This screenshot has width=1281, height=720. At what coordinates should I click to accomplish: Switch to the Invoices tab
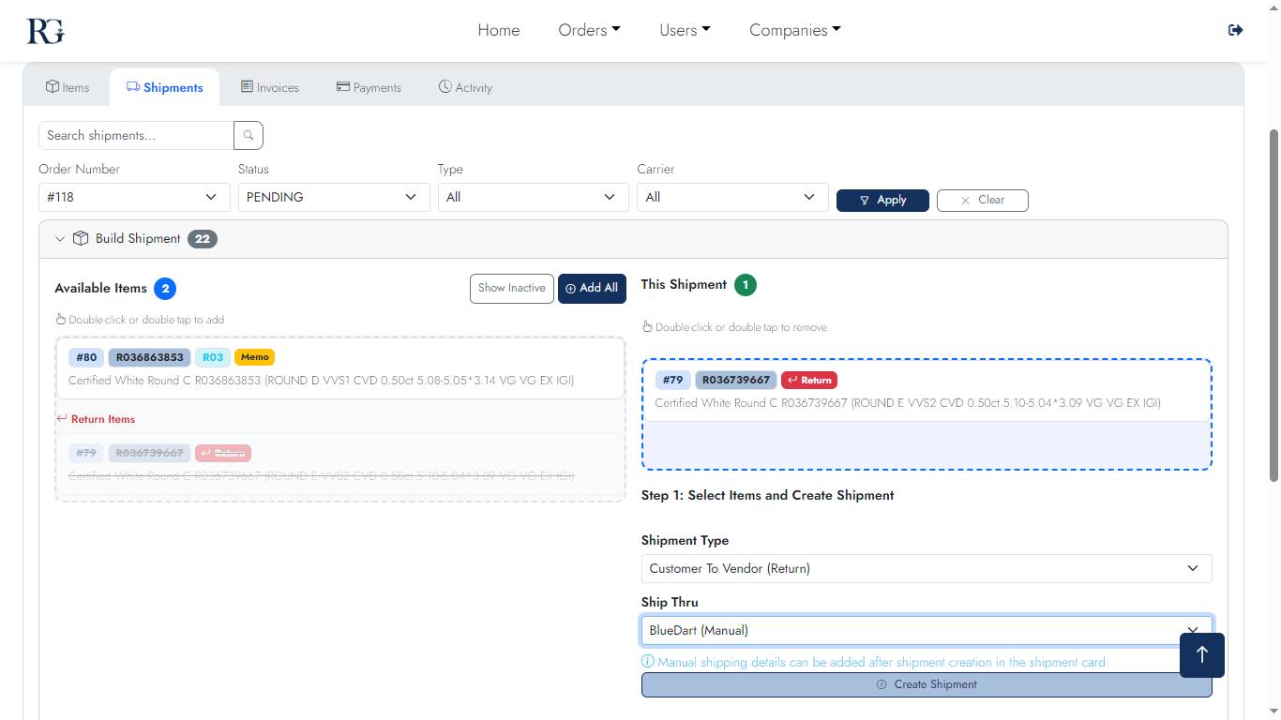coord(270,87)
